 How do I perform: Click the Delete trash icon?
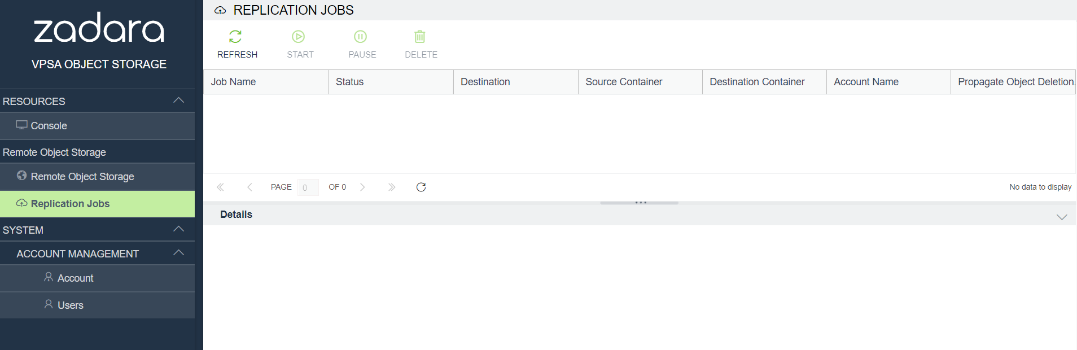coord(420,37)
